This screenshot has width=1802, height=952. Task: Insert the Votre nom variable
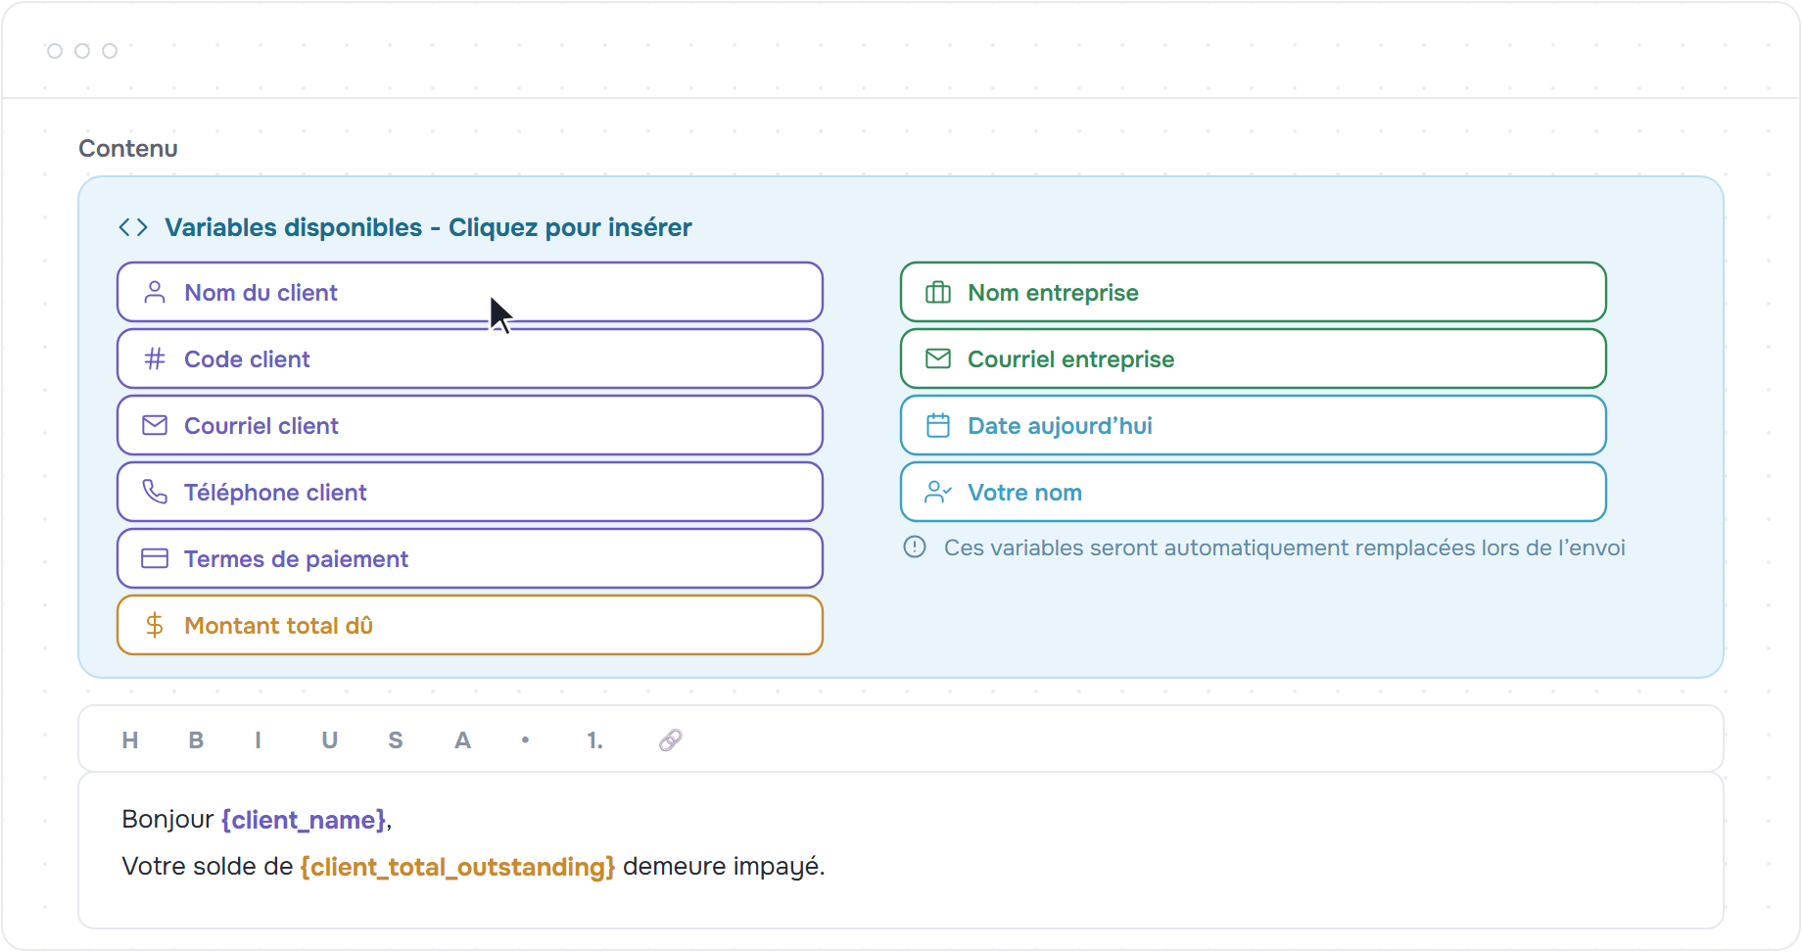[x=1254, y=492]
